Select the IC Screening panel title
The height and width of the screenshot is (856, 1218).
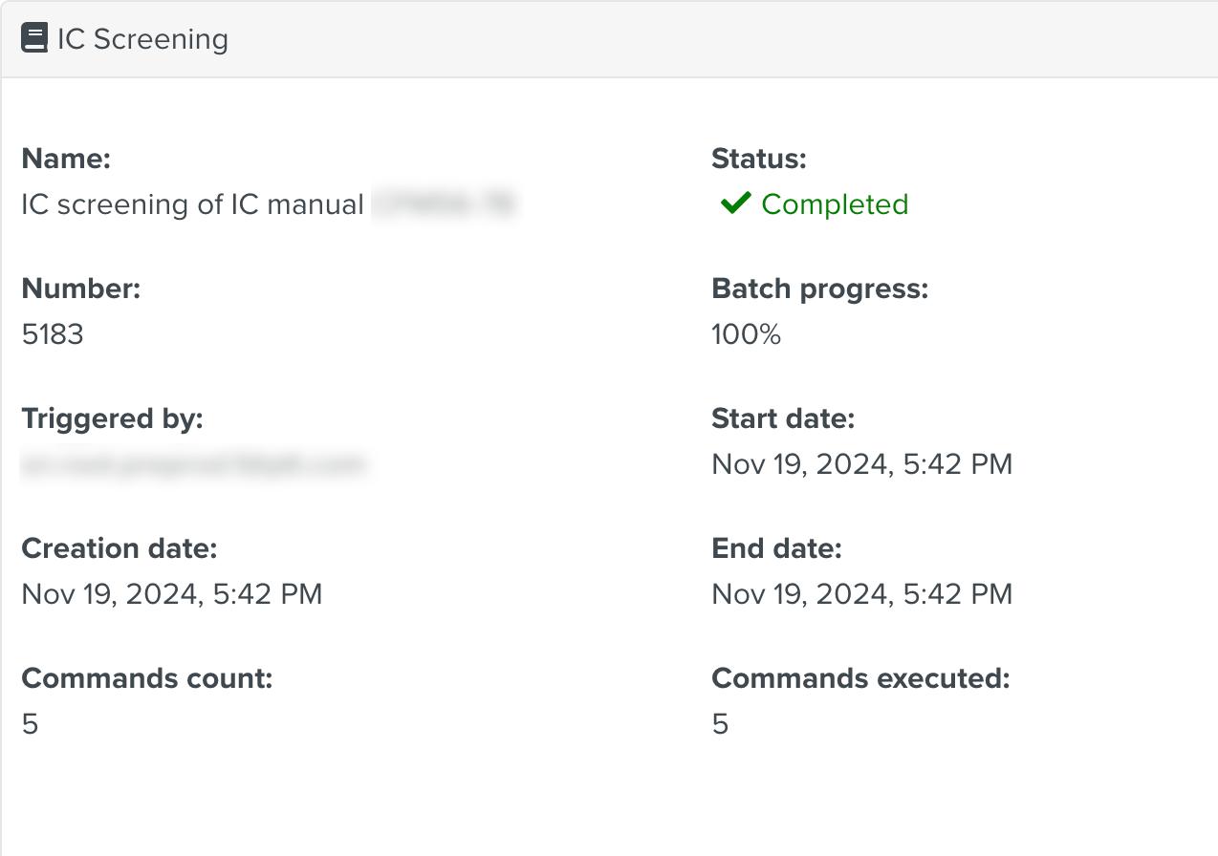[x=141, y=39]
